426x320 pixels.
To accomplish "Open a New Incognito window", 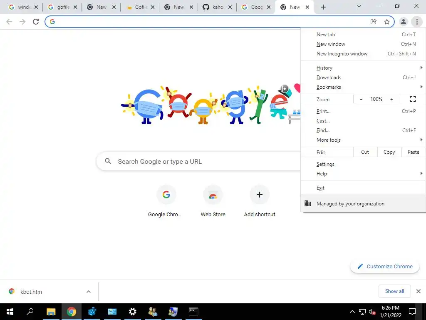I will click(x=363, y=54).
